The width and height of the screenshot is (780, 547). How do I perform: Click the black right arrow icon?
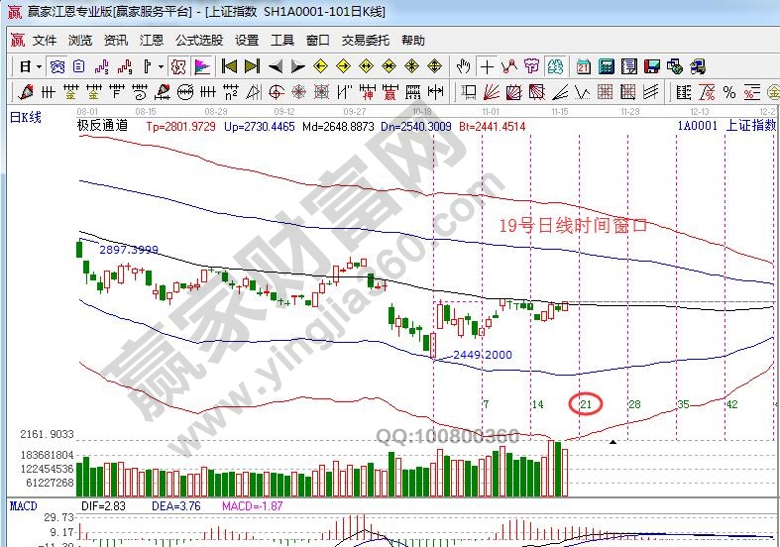coord(296,66)
